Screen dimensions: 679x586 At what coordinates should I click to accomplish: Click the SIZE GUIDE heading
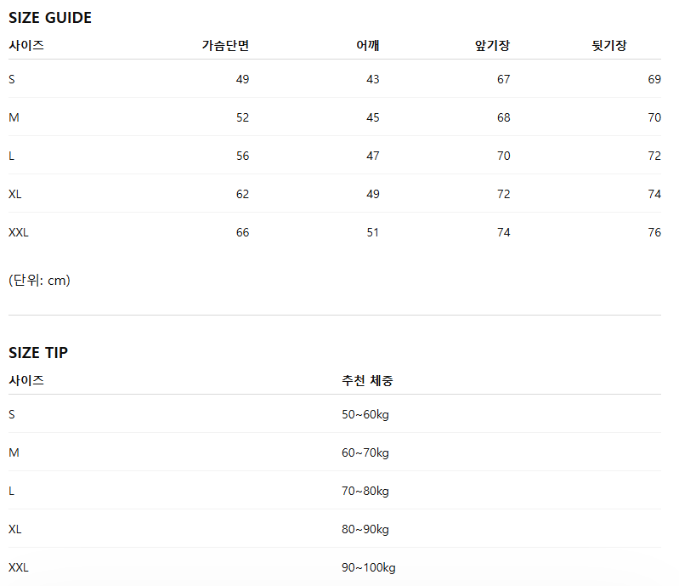[x=50, y=18]
